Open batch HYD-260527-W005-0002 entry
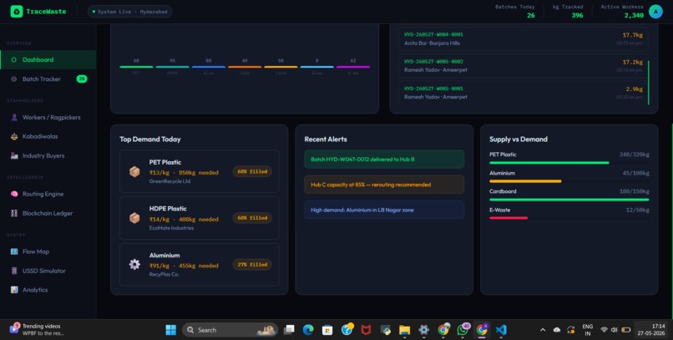This screenshot has height=340, width=673. click(x=524, y=66)
